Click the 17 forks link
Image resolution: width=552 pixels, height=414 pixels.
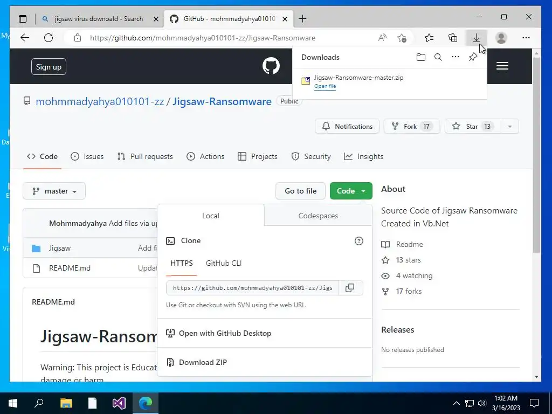coord(409,292)
